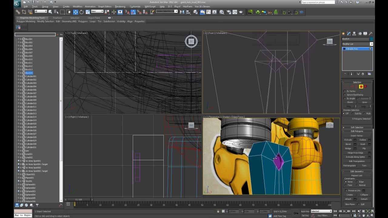Click the Extrude button in Edit Polygons
The width and height of the screenshot is (388, 218).
(x=348, y=140)
